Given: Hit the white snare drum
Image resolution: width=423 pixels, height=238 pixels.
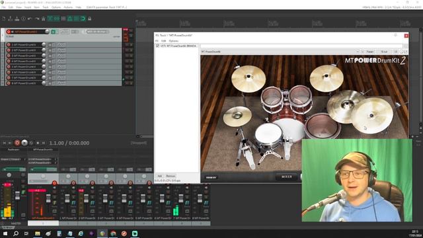Looking at the screenshot, I should [x=269, y=135].
